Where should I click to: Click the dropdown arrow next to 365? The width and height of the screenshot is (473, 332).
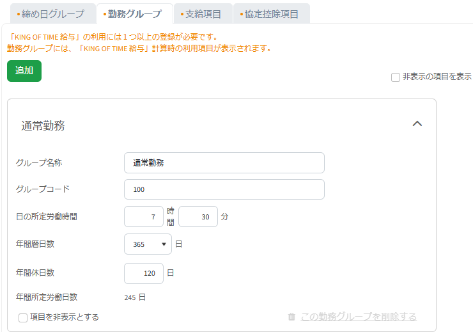tap(164, 244)
